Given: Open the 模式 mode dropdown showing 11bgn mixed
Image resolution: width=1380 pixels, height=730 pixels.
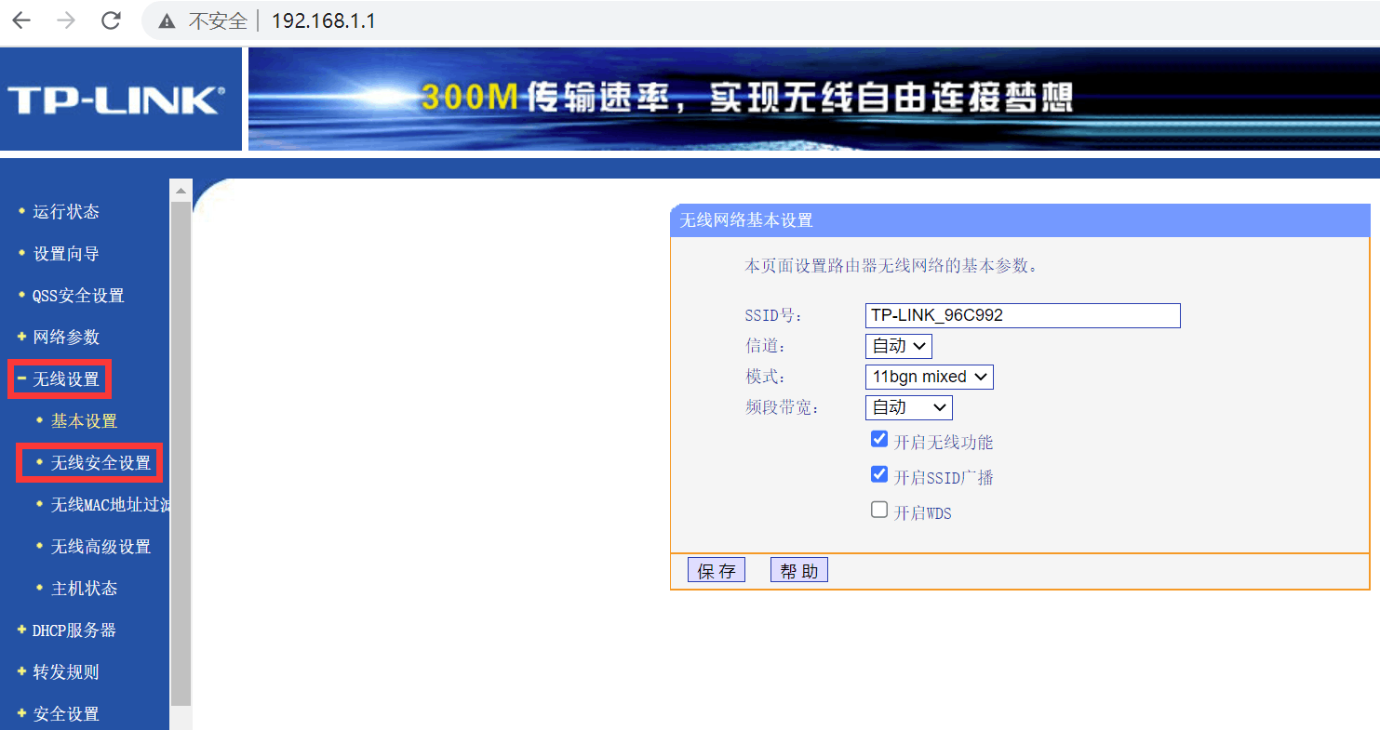Looking at the screenshot, I should (928, 376).
